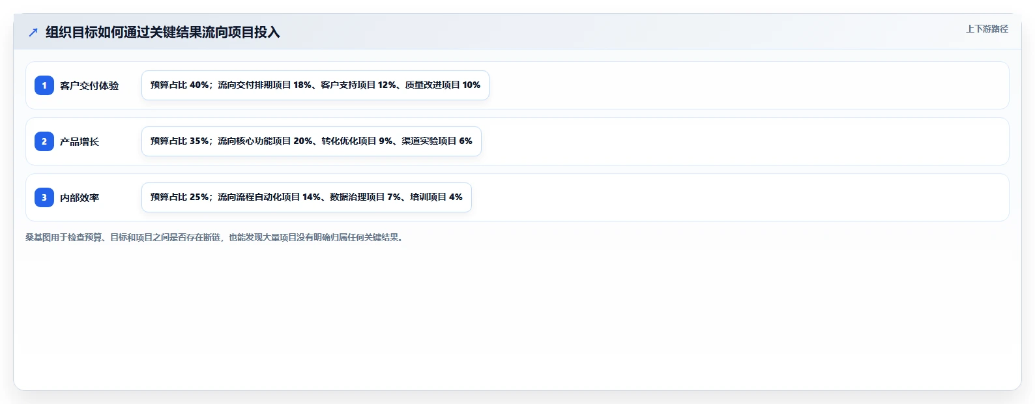The width and height of the screenshot is (1035, 404).
Task: Select the number 1 badge for 客户交付体验
Action: 44,85
